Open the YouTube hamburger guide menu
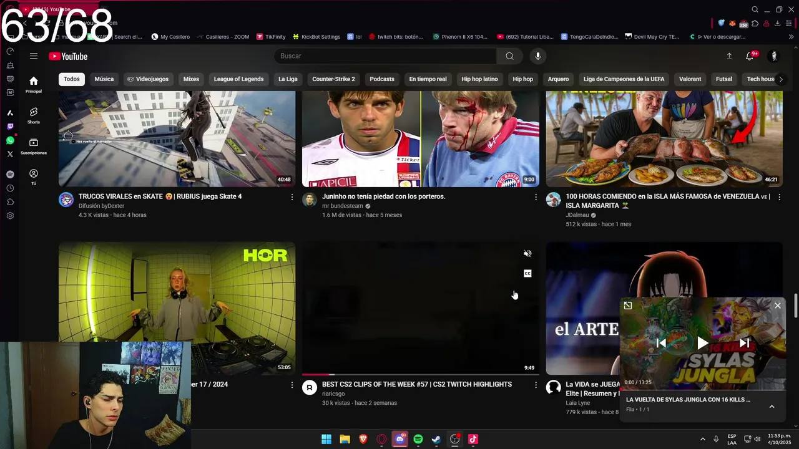This screenshot has height=449, width=799. [34, 56]
